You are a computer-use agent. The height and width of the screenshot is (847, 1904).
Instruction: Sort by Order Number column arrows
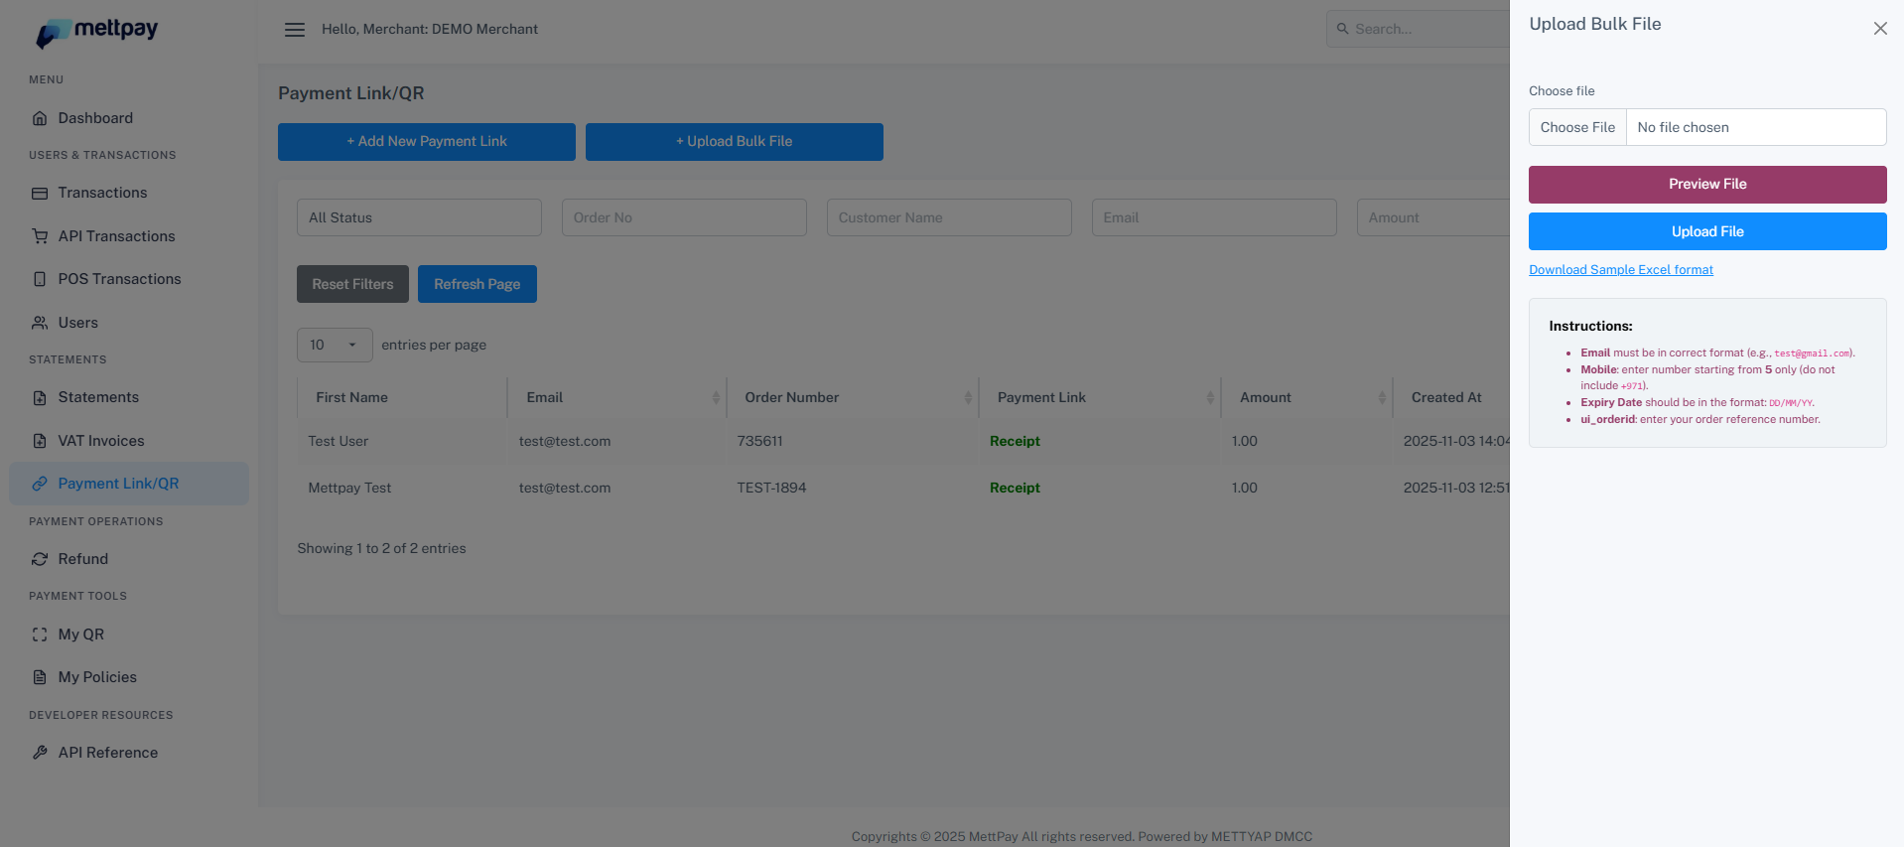(x=968, y=397)
